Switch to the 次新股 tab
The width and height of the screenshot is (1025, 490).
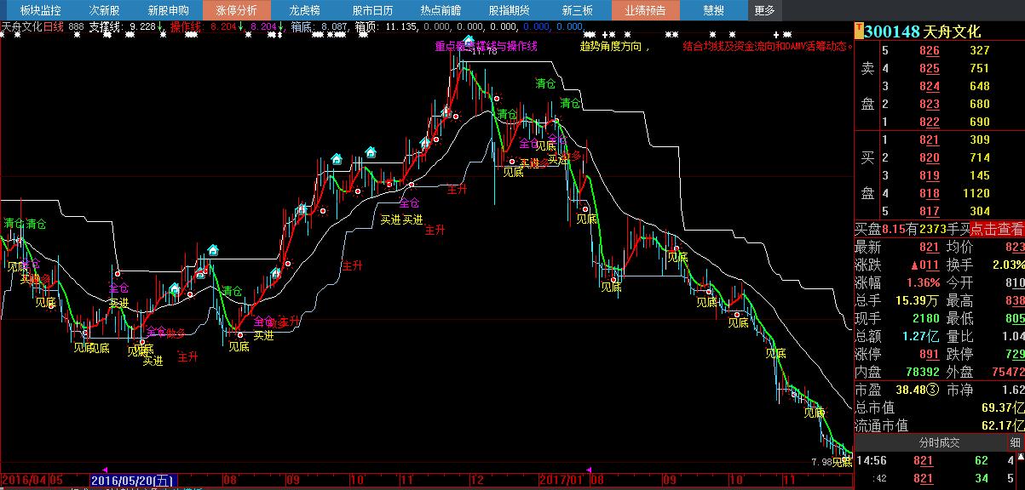(x=104, y=10)
